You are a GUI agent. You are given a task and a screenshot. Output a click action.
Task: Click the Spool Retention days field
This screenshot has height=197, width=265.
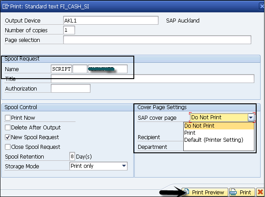[x=72, y=157]
